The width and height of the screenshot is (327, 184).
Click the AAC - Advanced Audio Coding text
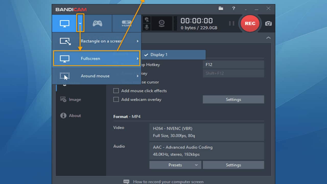point(183,147)
